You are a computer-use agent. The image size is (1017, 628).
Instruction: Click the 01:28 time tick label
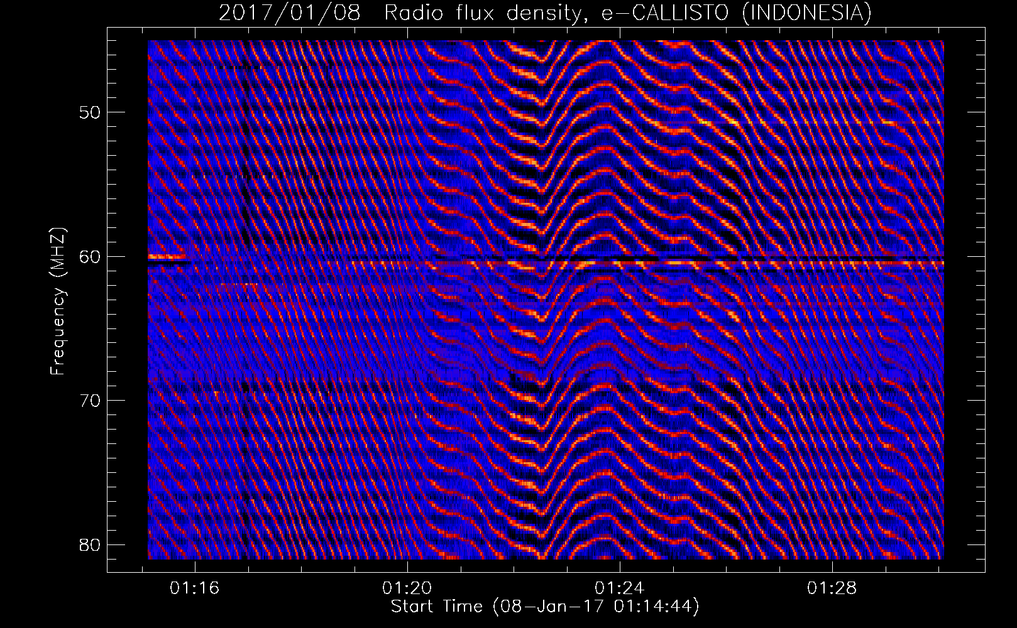coord(832,588)
